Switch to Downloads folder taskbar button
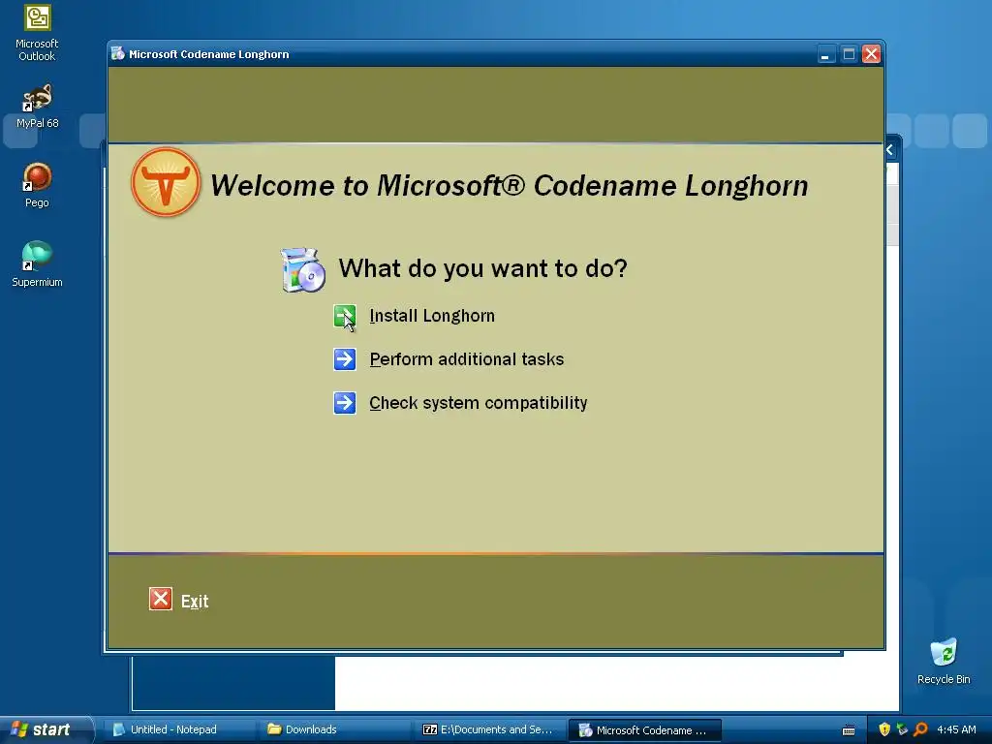The height and width of the screenshot is (744, 992). (334, 729)
